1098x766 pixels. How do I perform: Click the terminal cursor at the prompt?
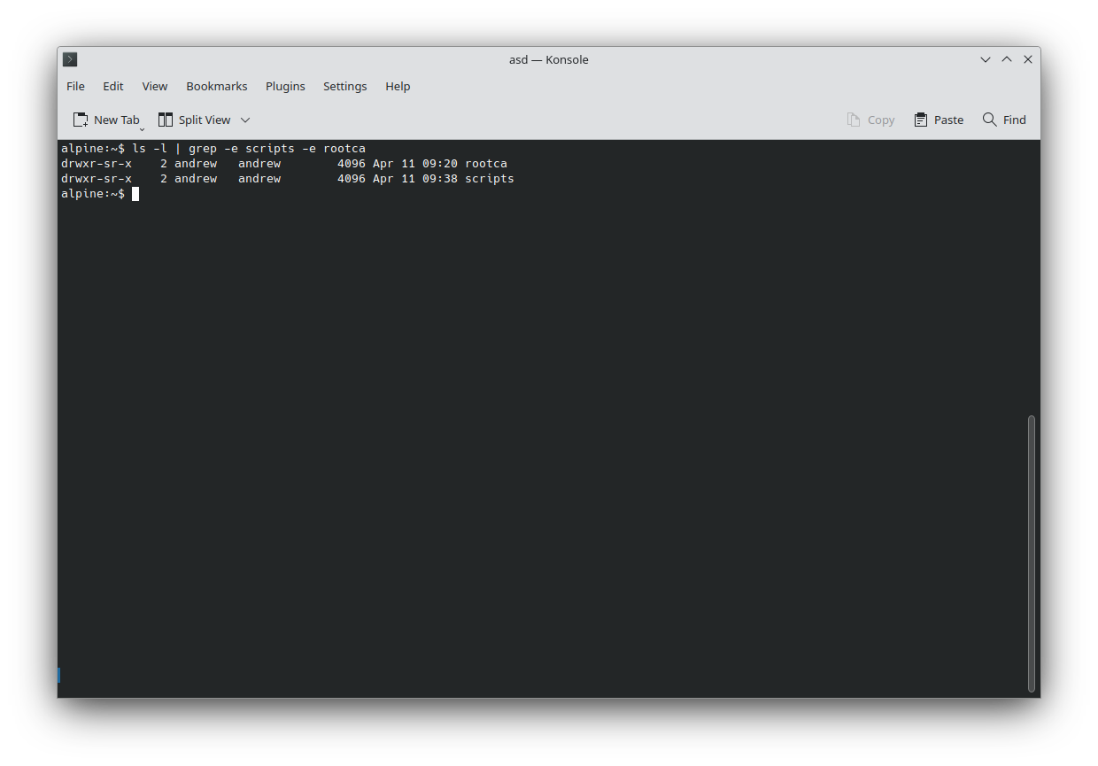click(135, 194)
